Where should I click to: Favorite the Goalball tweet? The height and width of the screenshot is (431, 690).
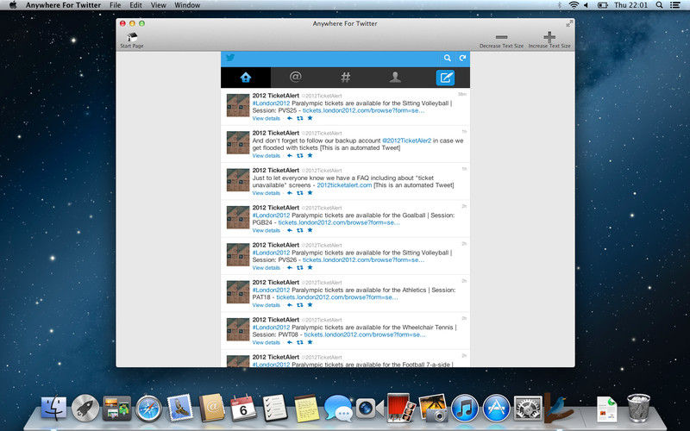tap(310, 230)
